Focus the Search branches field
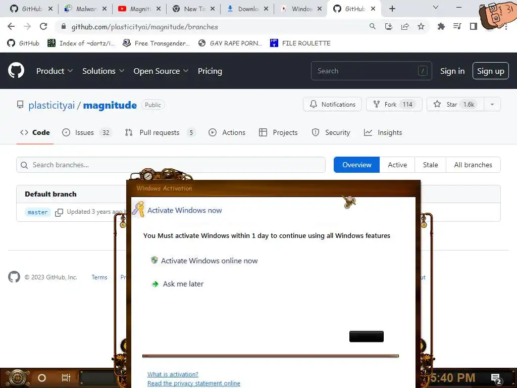This screenshot has height=388, width=517. (171, 165)
